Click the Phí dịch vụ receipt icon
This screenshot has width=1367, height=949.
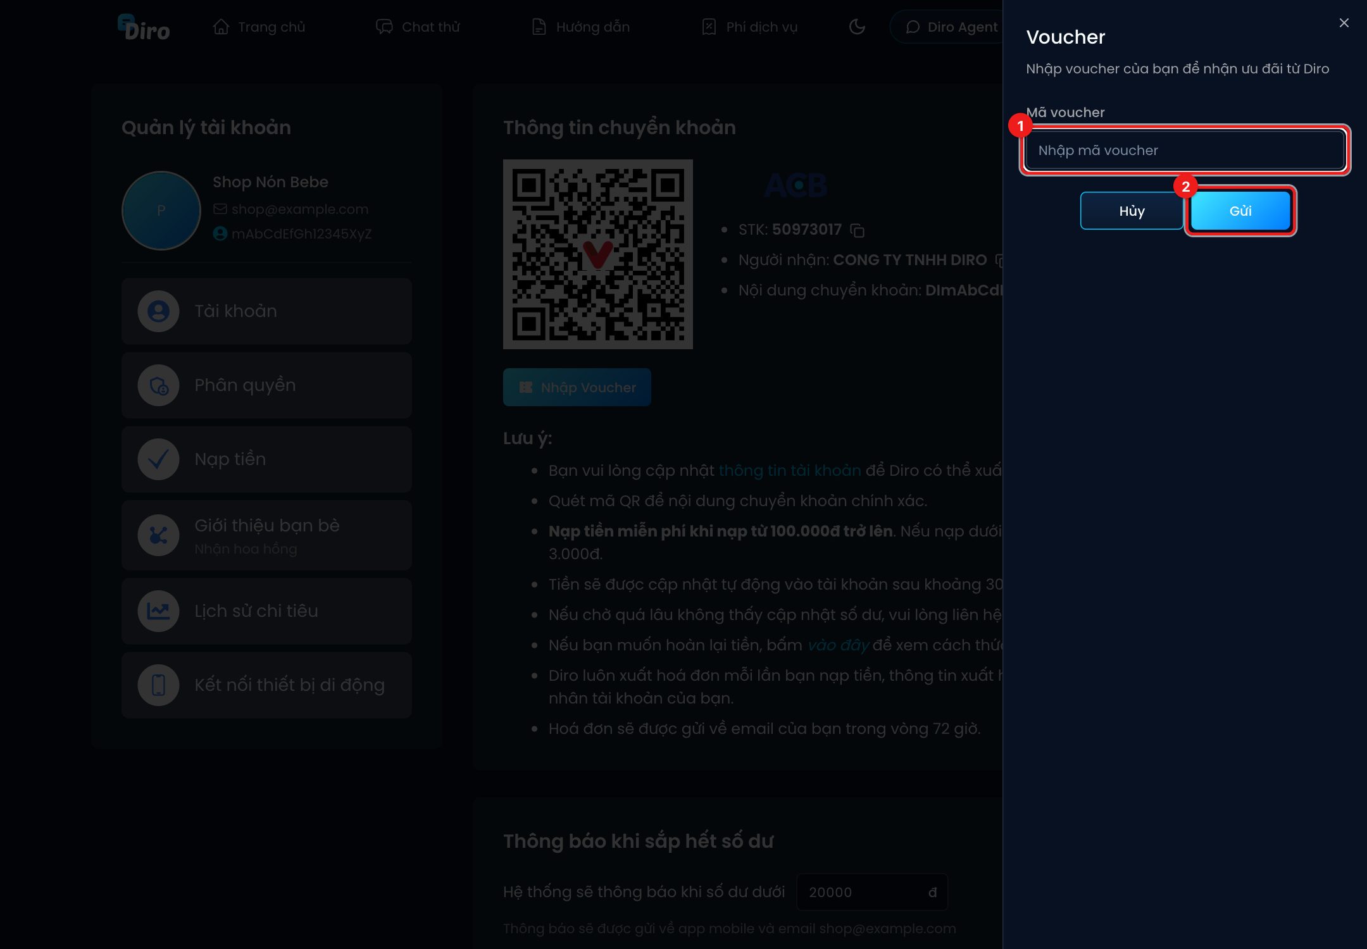click(709, 27)
